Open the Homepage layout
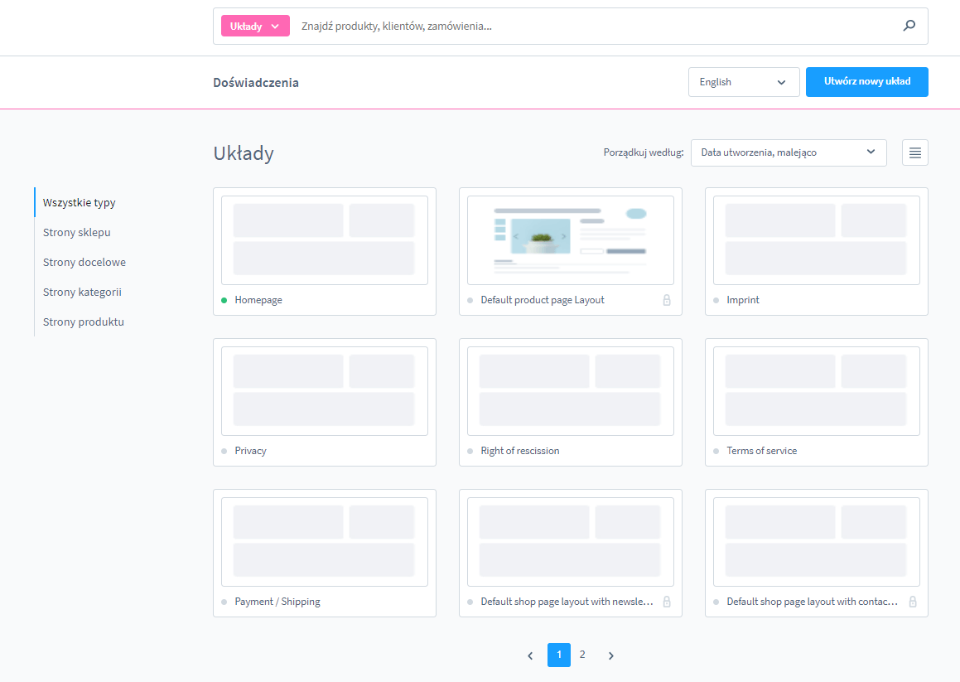This screenshot has height=682, width=960. [x=324, y=240]
